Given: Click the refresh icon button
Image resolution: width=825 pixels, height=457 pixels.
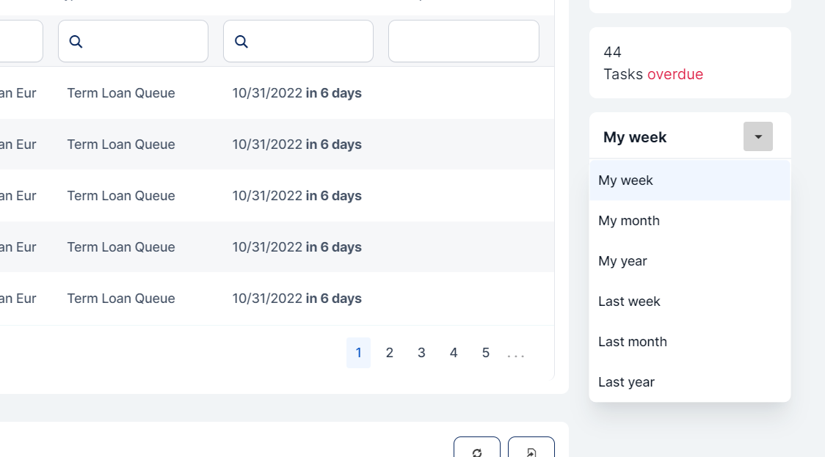Looking at the screenshot, I should (477, 449).
